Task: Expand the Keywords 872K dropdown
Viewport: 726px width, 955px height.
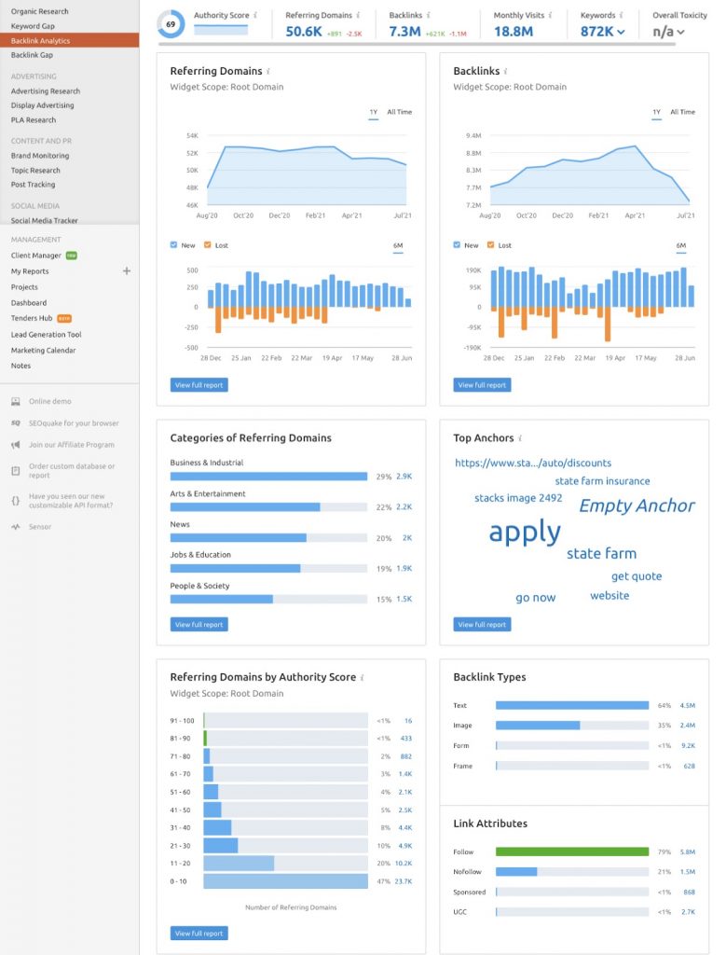Action: pyautogui.click(x=602, y=32)
